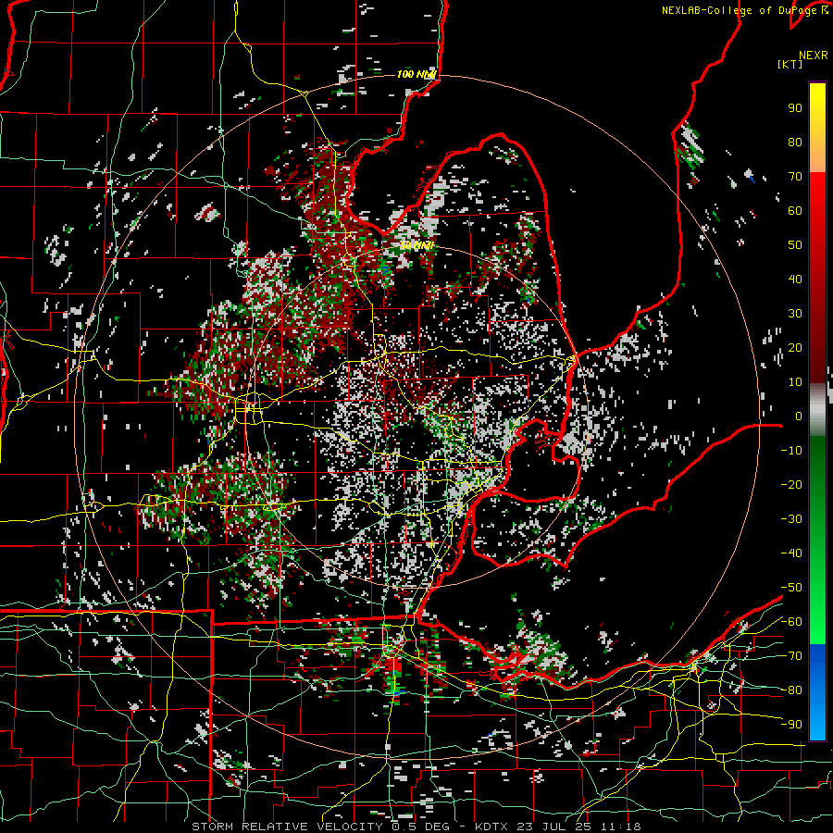This screenshot has width=833, height=833.
Task: Click the 20 value on velocity scale
Action: [795, 347]
